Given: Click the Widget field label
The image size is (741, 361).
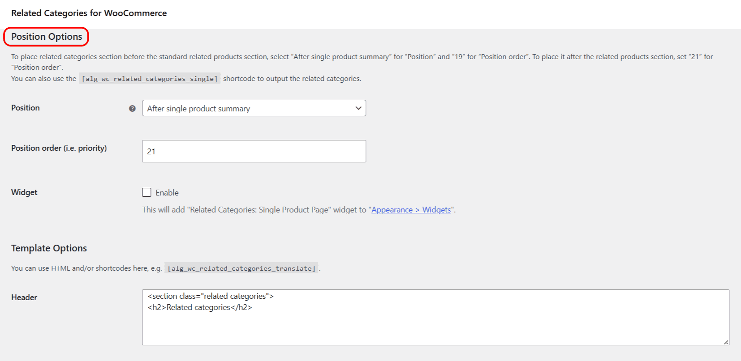Looking at the screenshot, I should click(x=24, y=192).
